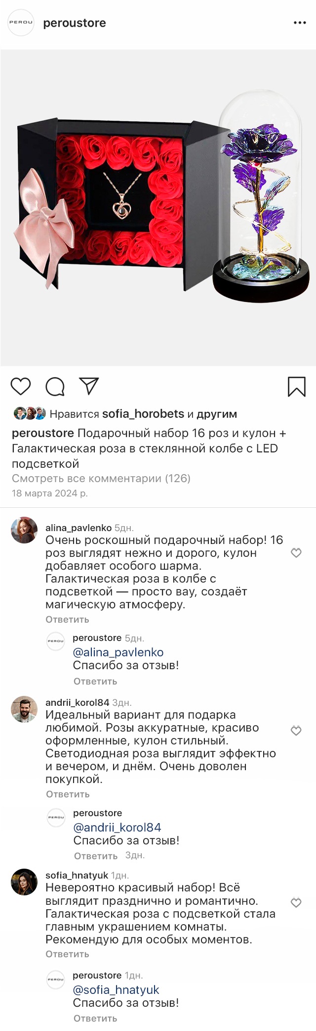Open the PEROU profile avatar in header
The height and width of the screenshot is (1031, 316).
[x=21, y=23]
